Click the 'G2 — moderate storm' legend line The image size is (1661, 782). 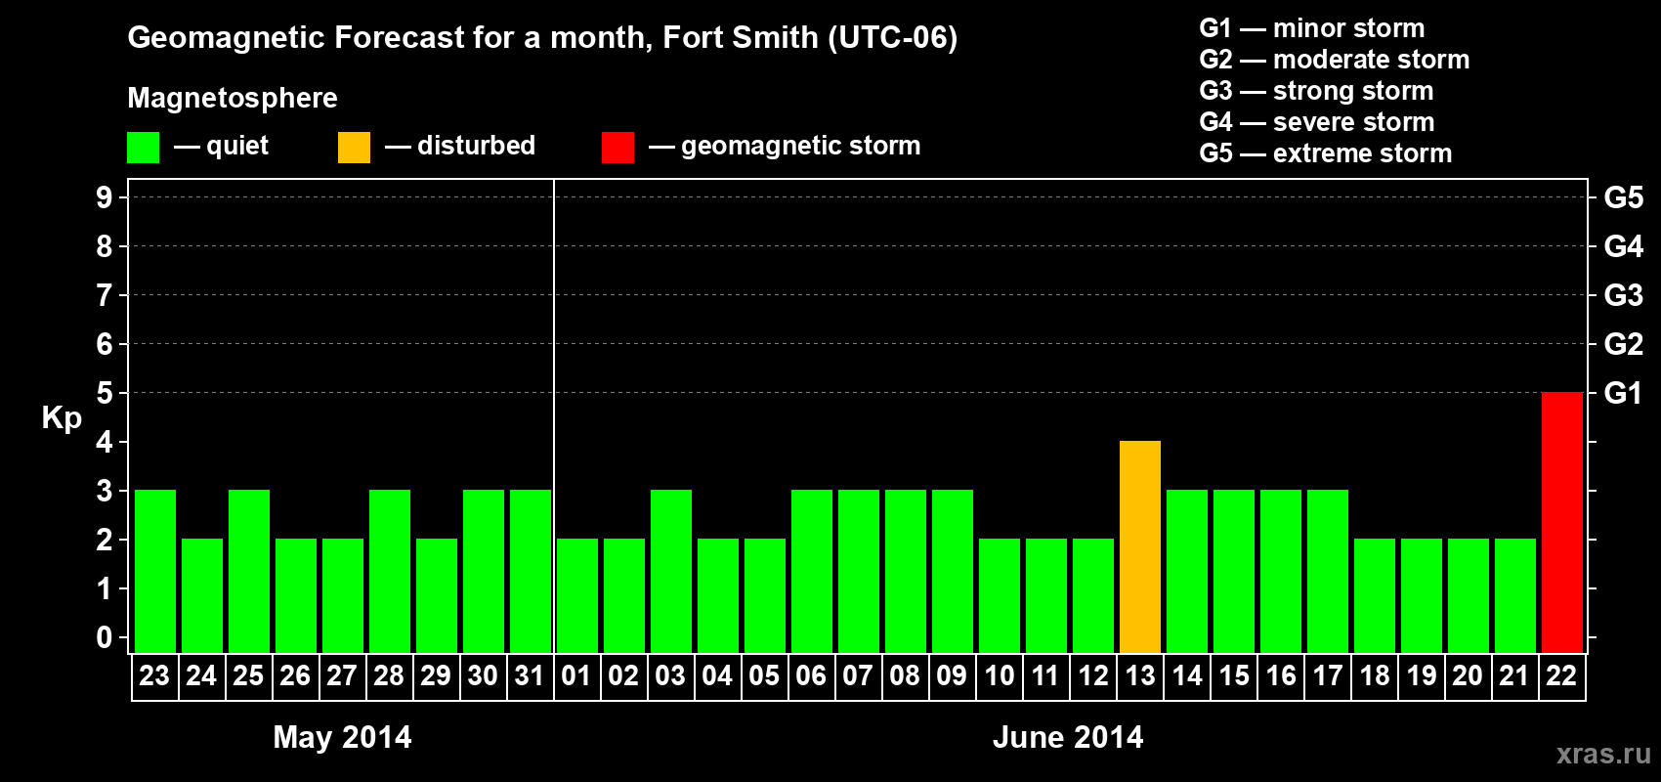(x=1334, y=60)
